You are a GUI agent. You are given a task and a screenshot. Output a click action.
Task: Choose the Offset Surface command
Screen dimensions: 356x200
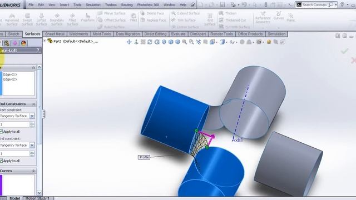click(x=112, y=20)
